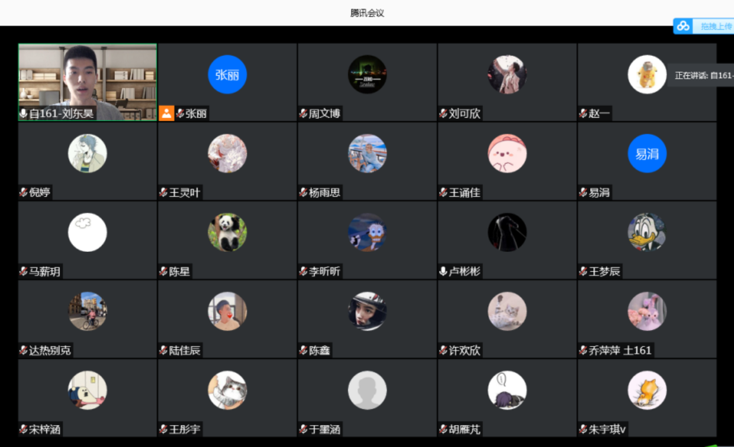The height and width of the screenshot is (447, 734).
Task: Click the muted mic icon beside 张丽
Action: [180, 114]
